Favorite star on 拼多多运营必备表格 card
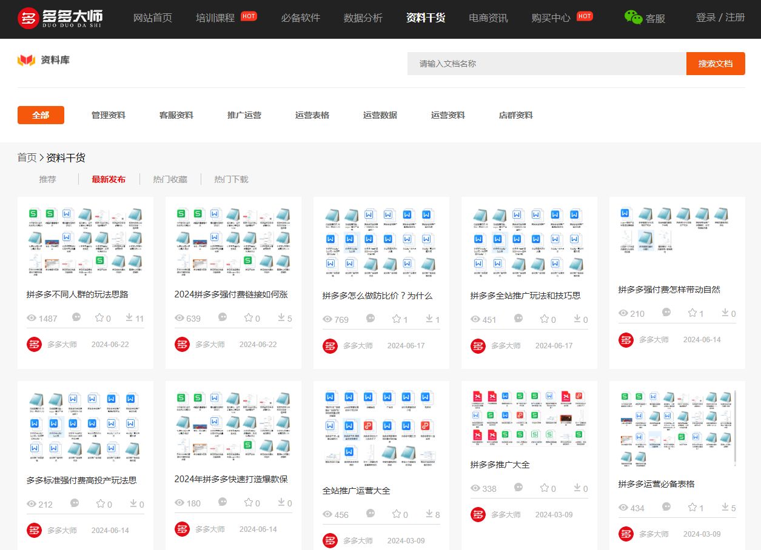 coord(692,507)
